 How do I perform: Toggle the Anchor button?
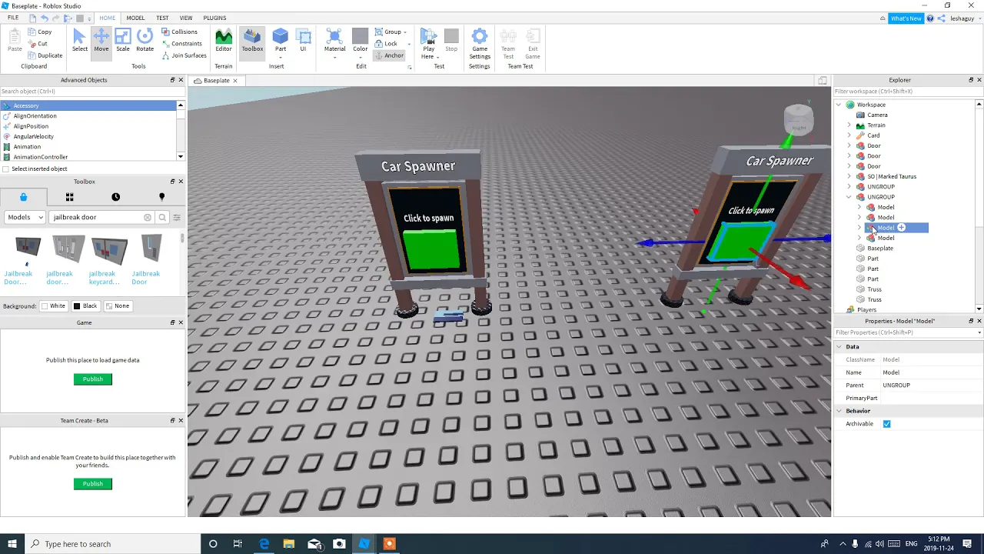tap(389, 55)
